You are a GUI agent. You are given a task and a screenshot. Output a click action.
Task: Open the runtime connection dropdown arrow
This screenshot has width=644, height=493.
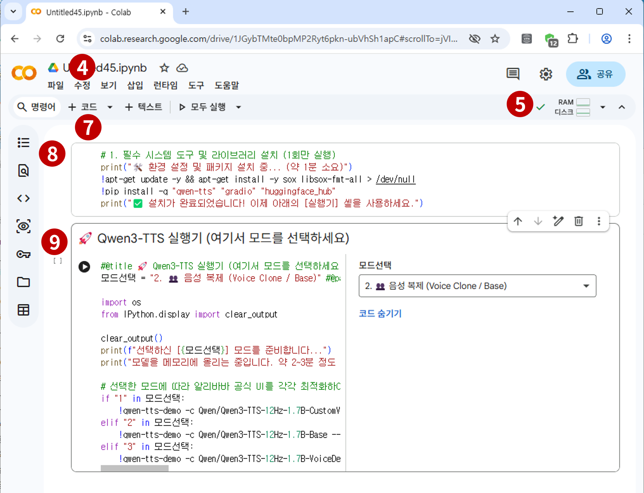pyautogui.click(x=602, y=107)
